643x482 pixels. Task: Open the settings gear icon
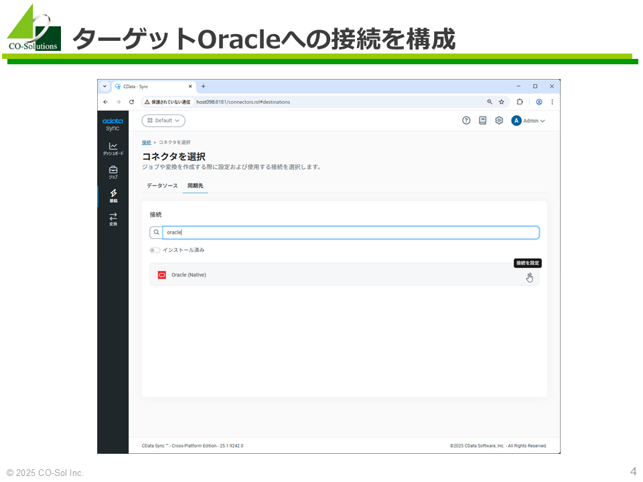tap(499, 120)
